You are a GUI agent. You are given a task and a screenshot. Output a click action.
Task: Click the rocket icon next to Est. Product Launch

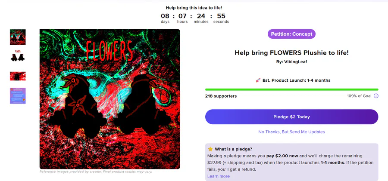tap(258, 80)
